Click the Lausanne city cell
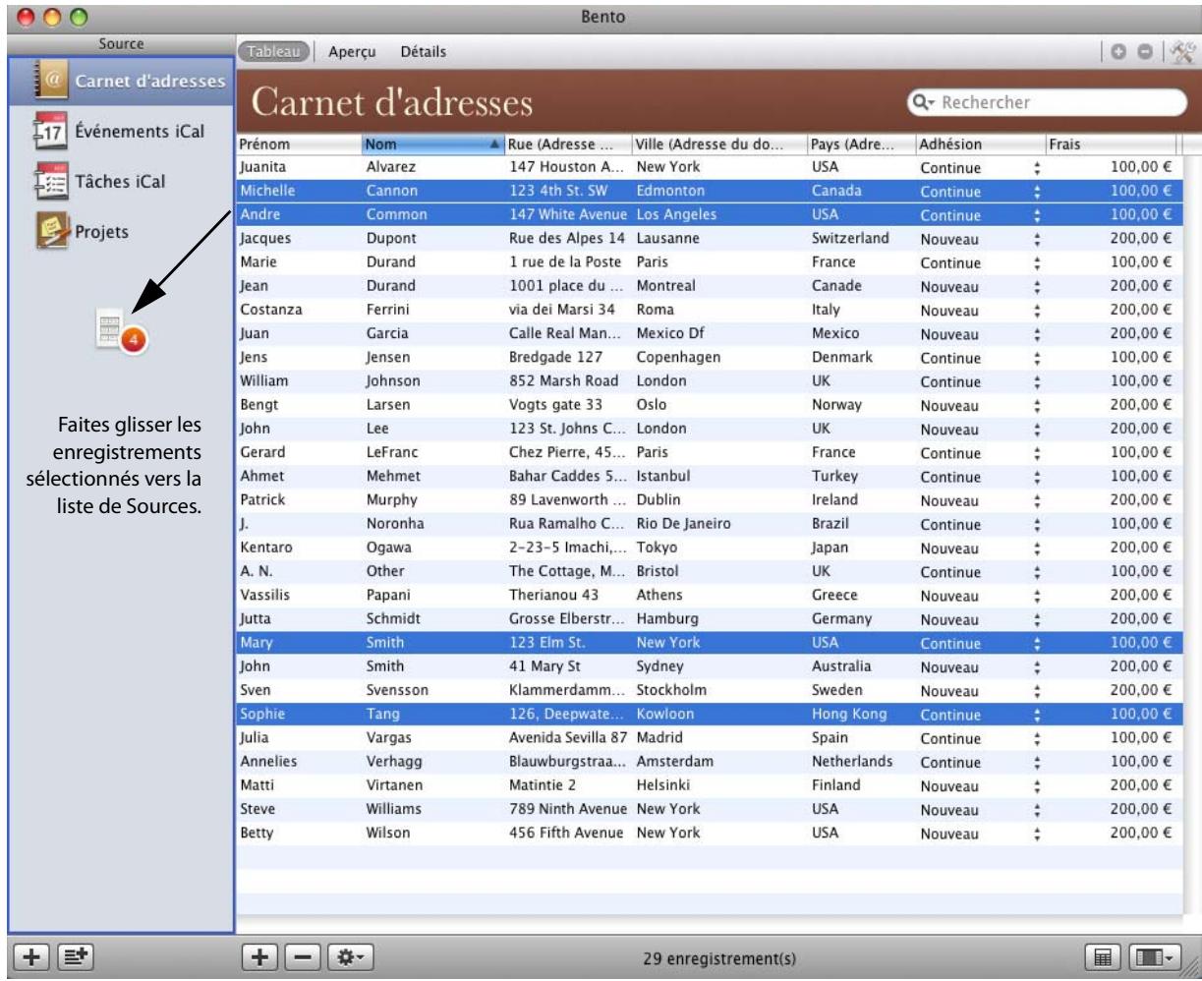Viewport: 1202px width, 981px height. tap(668, 238)
